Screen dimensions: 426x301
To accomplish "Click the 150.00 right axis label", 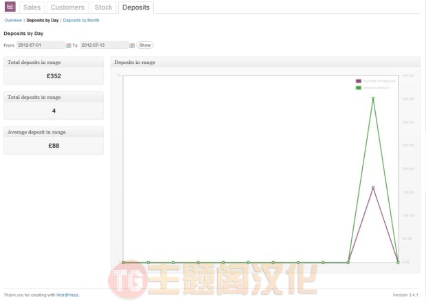I will coord(408,192).
